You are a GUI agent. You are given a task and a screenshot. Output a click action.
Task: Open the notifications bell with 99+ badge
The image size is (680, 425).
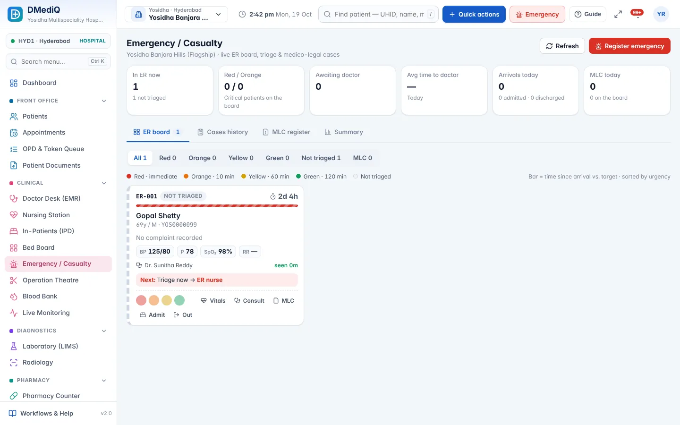637,14
